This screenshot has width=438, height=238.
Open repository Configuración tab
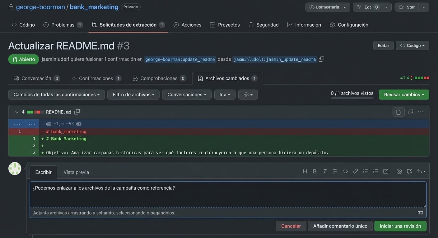349,25
